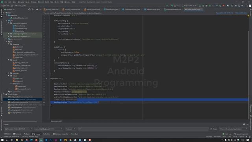Click Project panel settings gear icon
Viewport: 252px width, 142px height.
[37, 9]
